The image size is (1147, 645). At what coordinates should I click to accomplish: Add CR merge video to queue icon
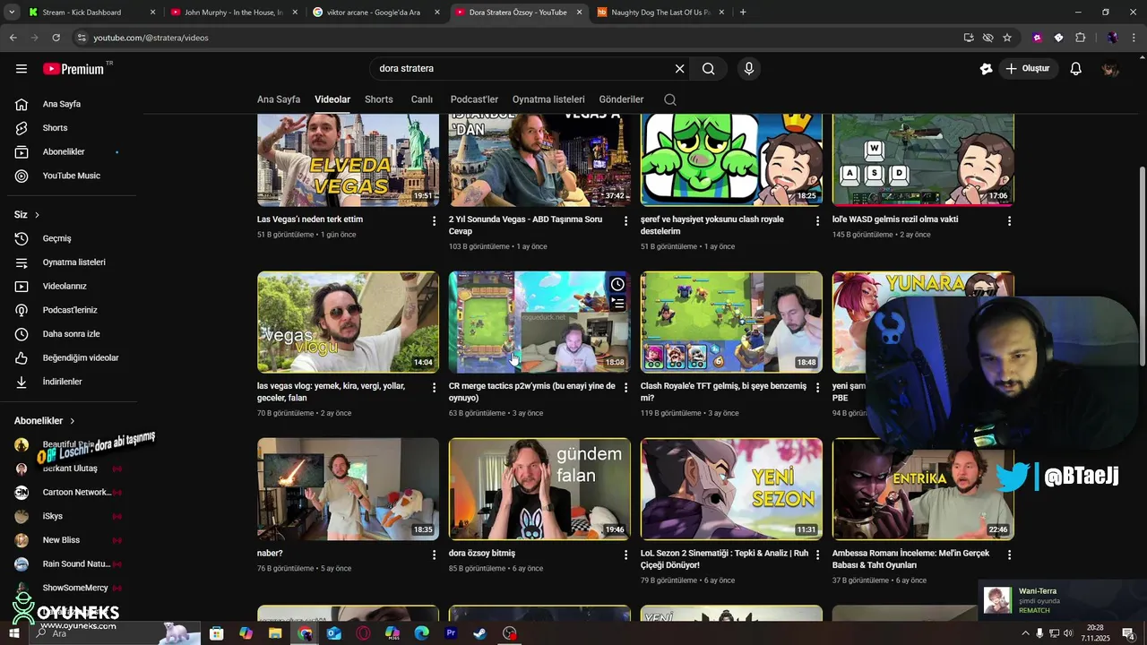pyautogui.click(x=617, y=304)
